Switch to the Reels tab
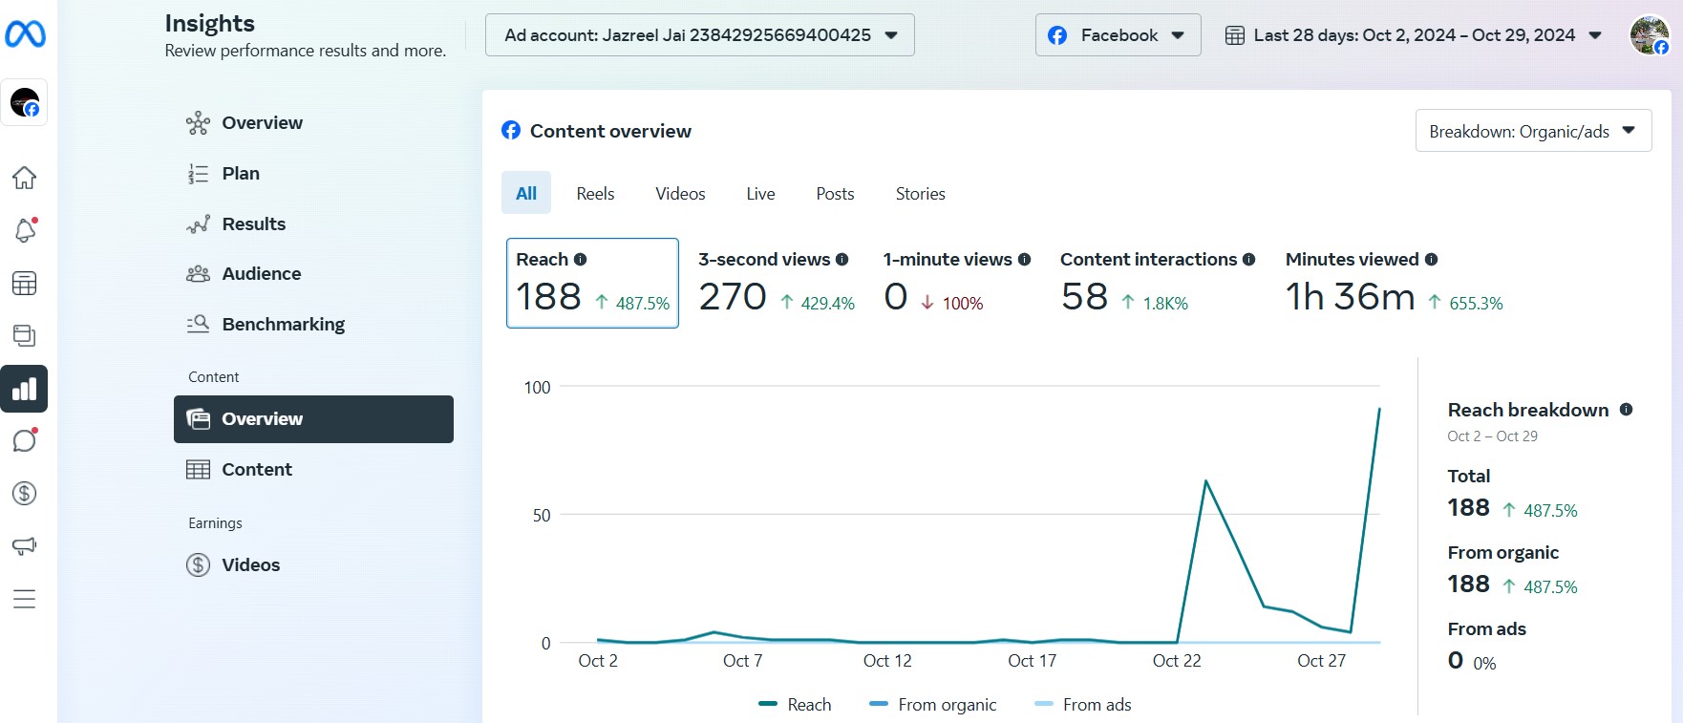This screenshot has width=1683, height=723. coord(595,194)
